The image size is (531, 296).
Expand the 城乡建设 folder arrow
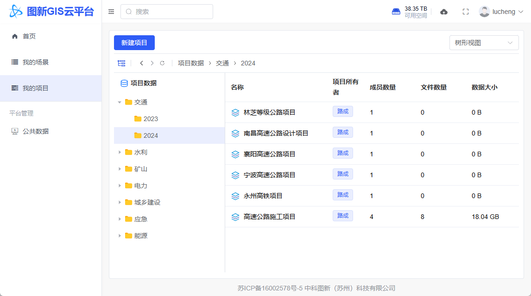(120, 202)
